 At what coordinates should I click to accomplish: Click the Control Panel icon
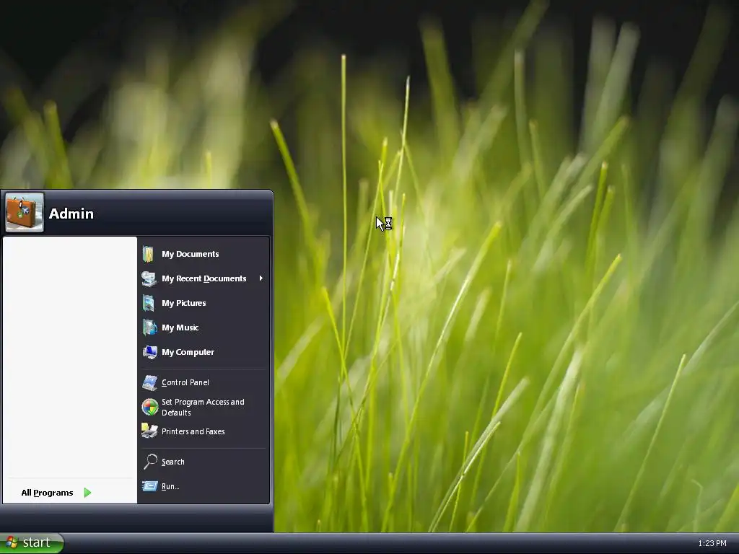150,382
